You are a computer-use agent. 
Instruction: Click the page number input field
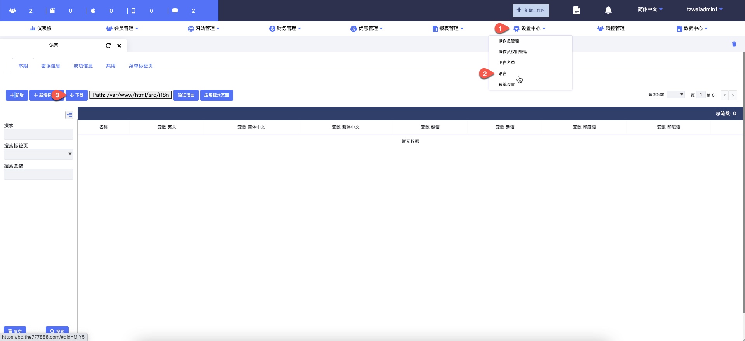point(701,95)
